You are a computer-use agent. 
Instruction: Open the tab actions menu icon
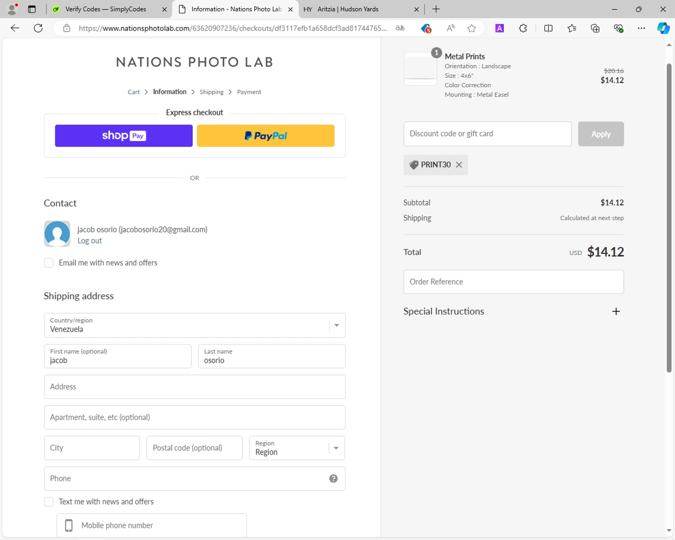[32, 9]
